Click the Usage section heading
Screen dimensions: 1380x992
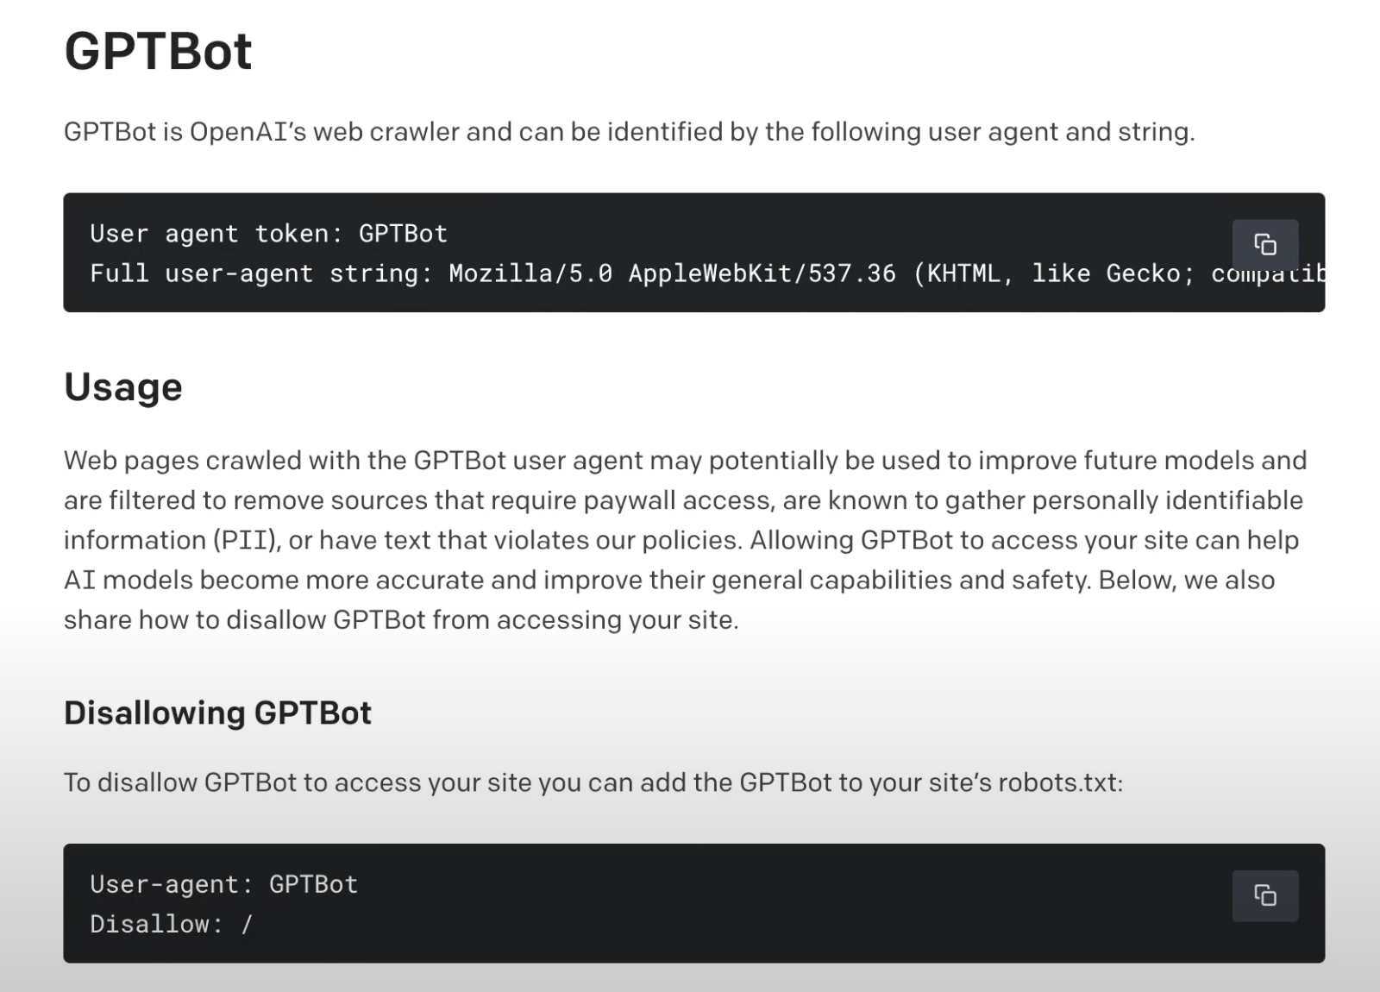(123, 387)
